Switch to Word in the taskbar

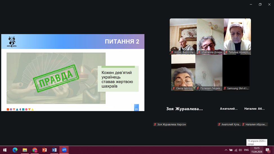click(54, 150)
